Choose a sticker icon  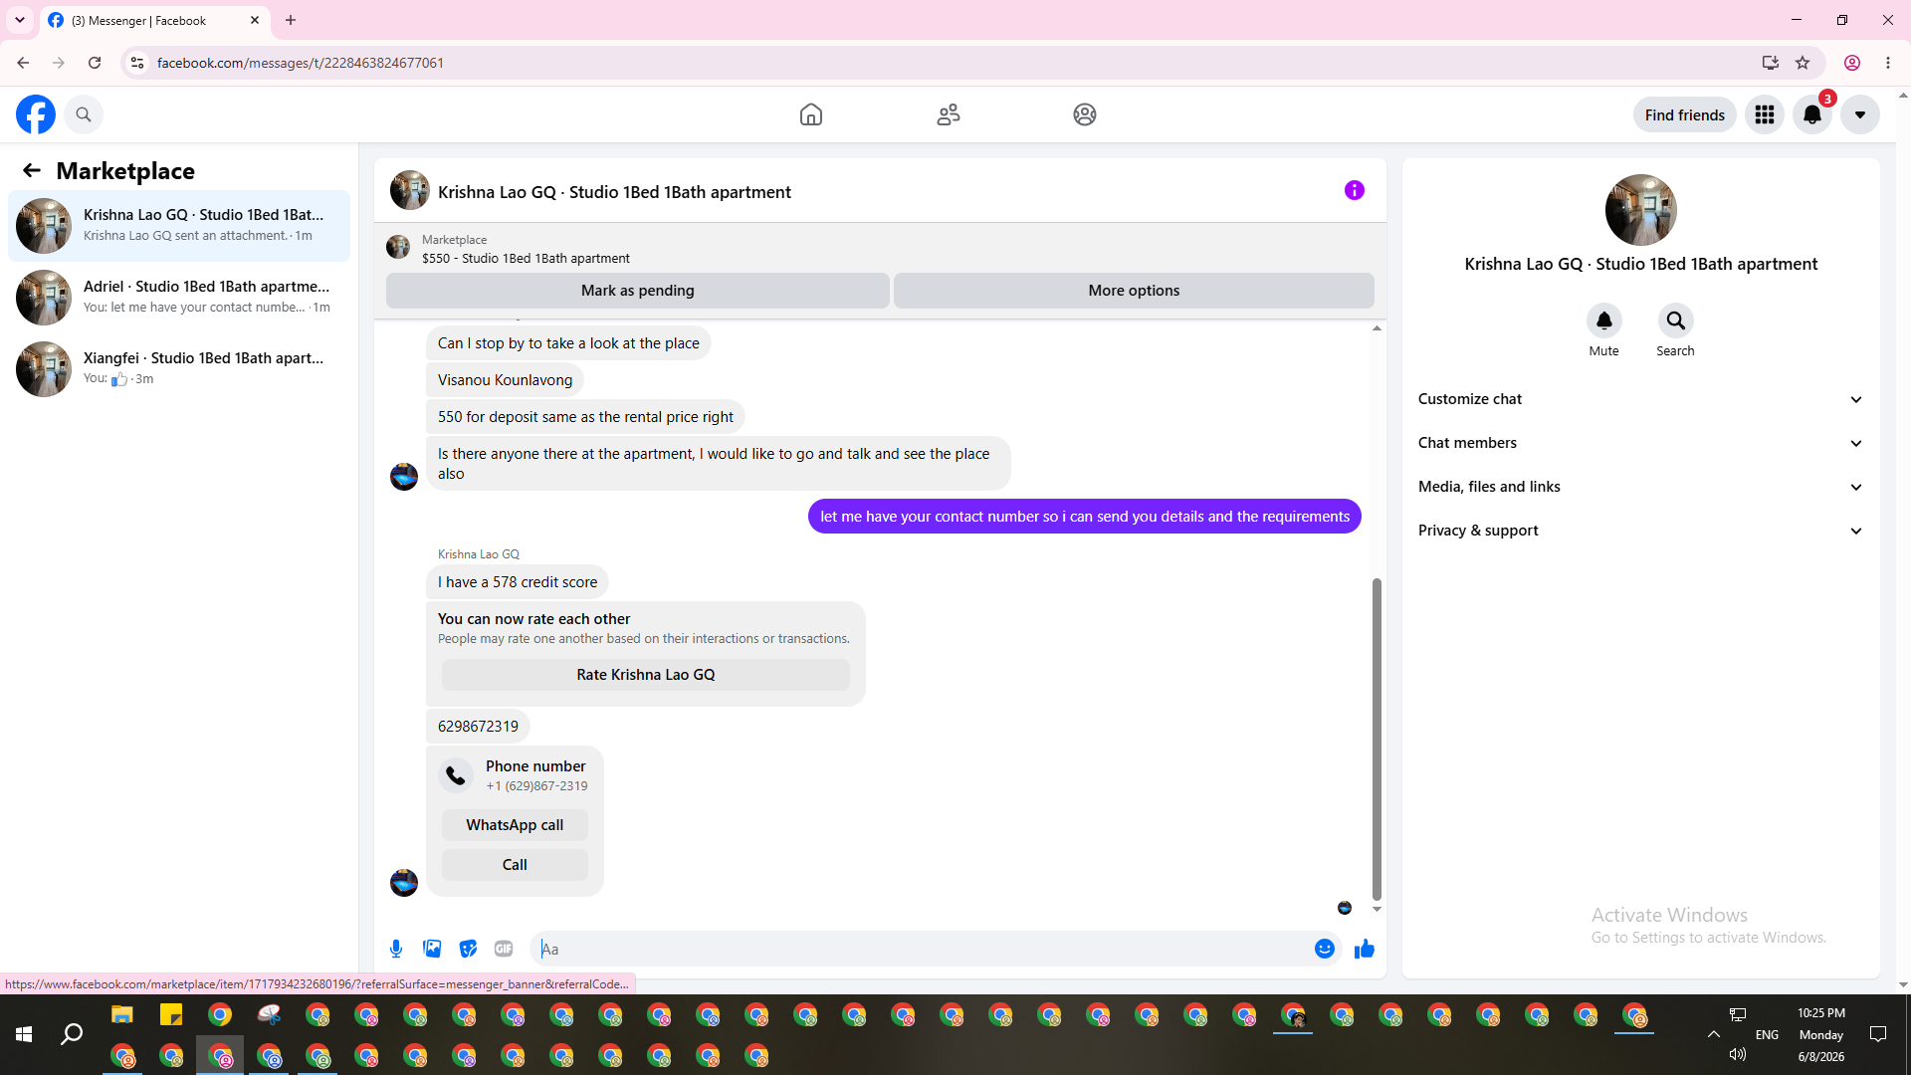click(468, 949)
